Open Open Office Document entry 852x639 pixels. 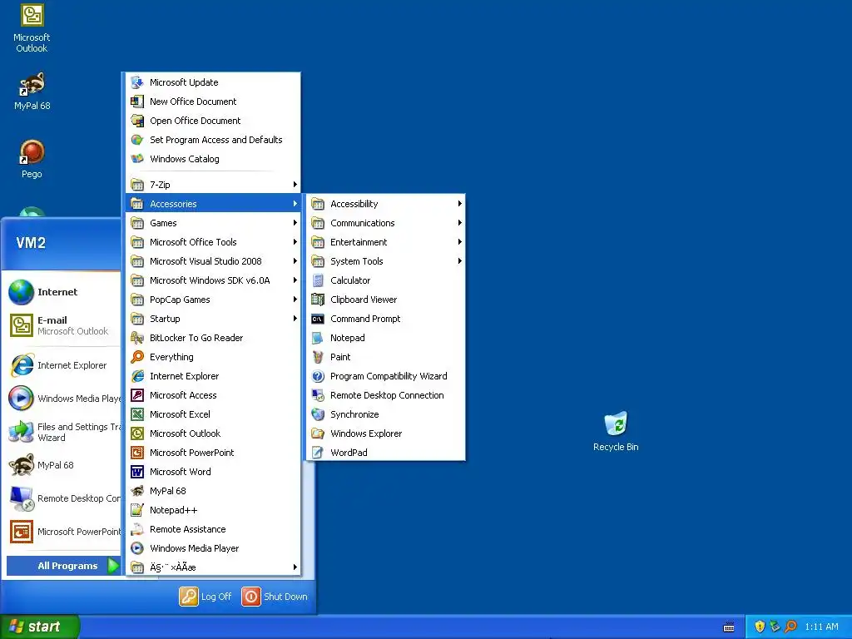214,121
